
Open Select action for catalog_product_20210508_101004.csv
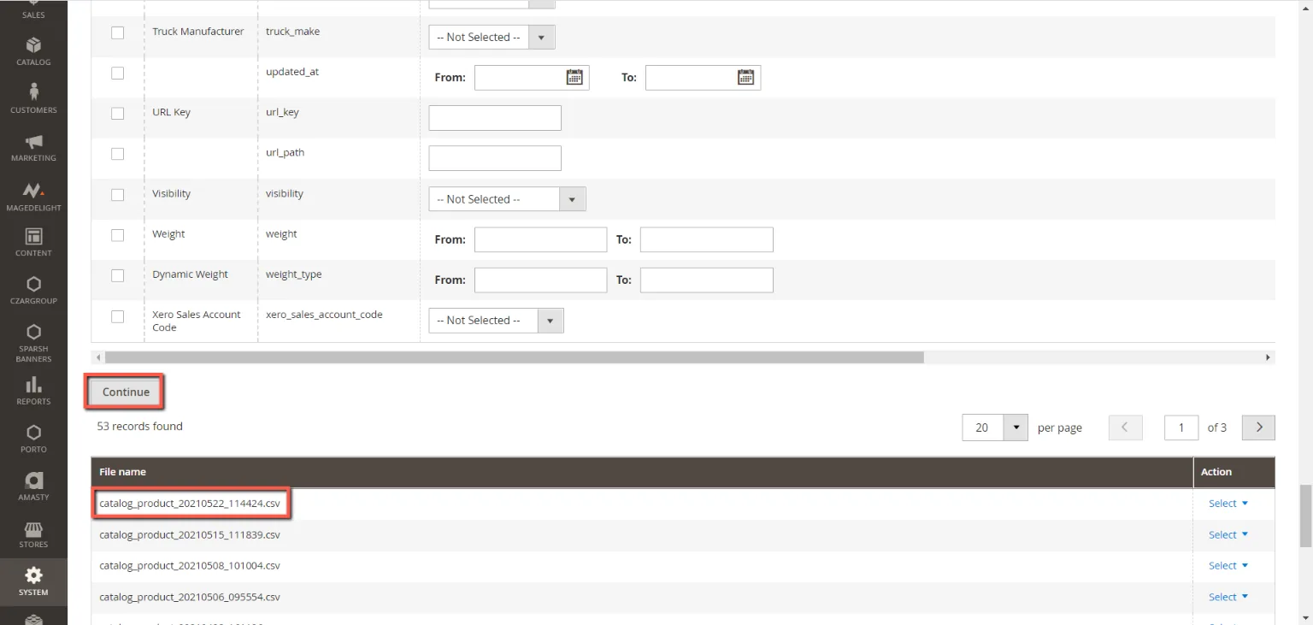pos(1228,565)
